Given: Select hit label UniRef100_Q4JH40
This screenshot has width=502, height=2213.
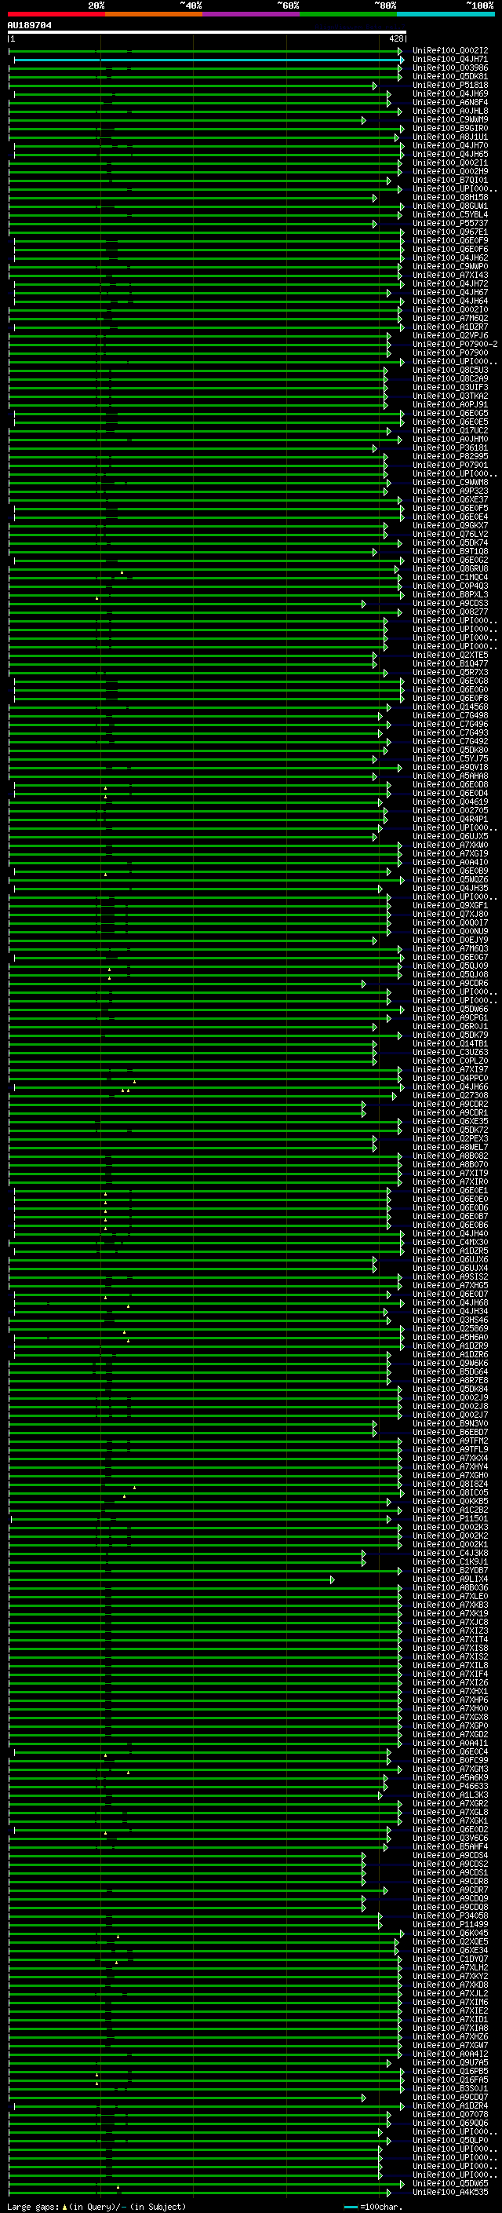Looking at the screenshot, I should (x=450, y=1233).
